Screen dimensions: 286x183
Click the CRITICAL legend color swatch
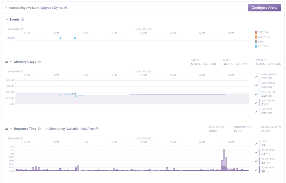click(x=256, y=32)
